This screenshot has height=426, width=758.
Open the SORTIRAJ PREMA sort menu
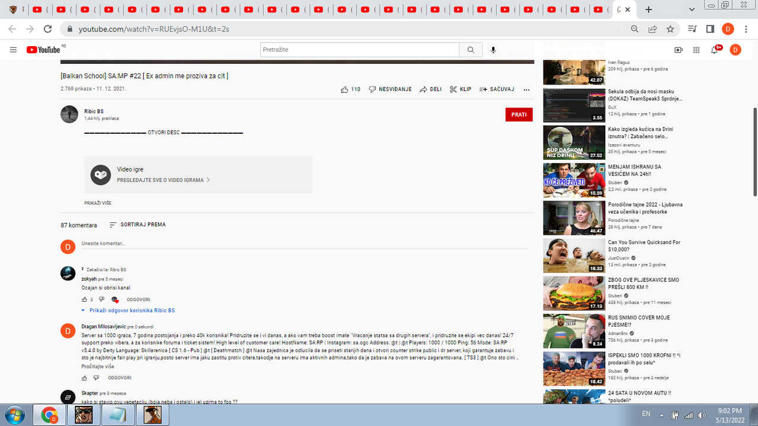(137, 225)
